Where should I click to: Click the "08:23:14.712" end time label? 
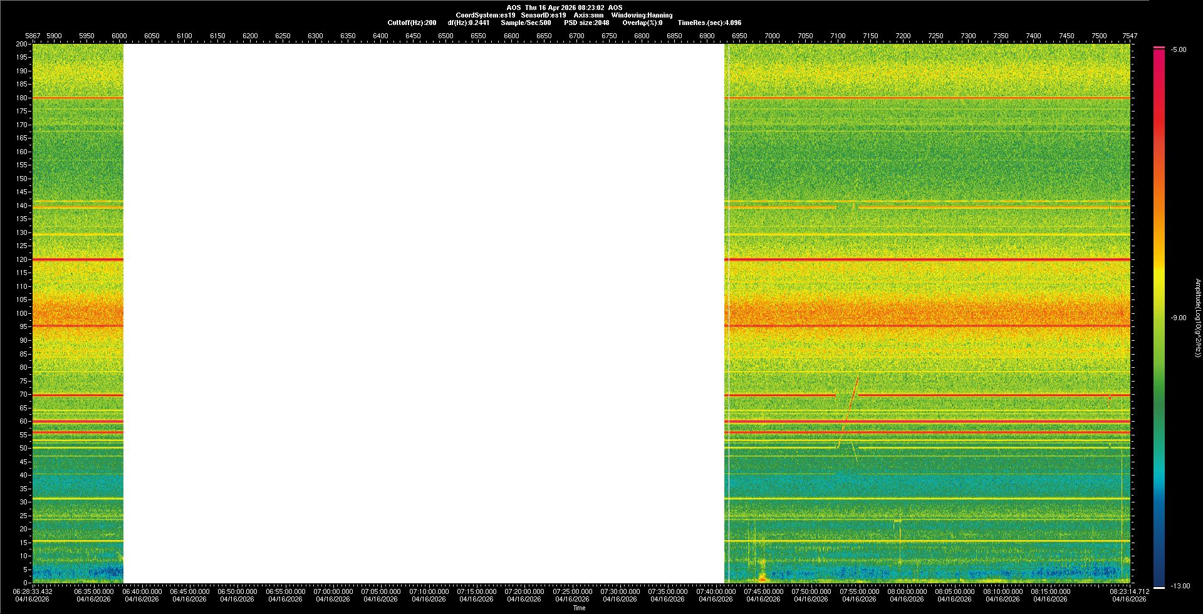[1130, 591]
